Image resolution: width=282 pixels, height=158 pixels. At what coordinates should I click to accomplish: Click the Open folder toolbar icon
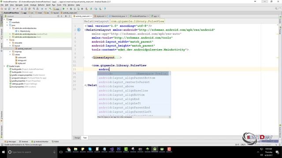tap(2, 9)
